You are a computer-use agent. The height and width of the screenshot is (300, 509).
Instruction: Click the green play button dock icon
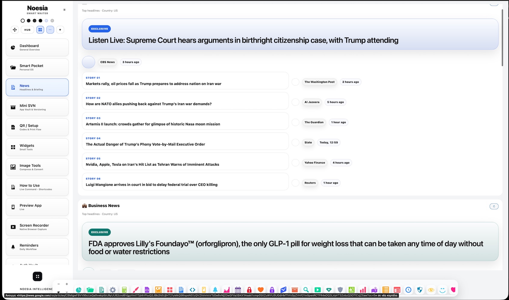pos(317,290)
